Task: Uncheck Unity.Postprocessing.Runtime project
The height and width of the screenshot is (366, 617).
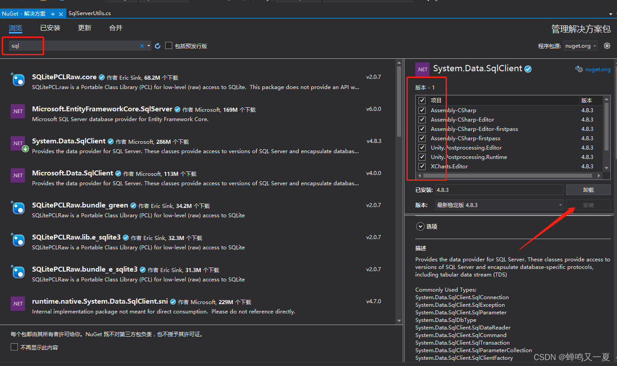Action: (x=422, y=157)
